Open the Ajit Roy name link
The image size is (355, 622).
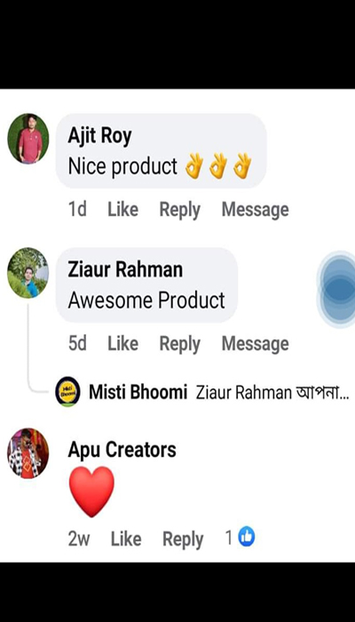pos(99,137)
